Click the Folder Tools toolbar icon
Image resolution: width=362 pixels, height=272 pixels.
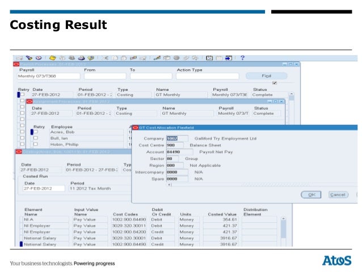[x=195, y=58]
